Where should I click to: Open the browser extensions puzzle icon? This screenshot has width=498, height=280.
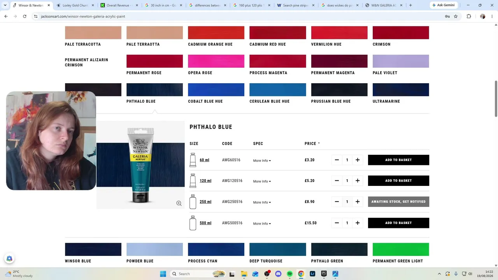coord(469,16)
